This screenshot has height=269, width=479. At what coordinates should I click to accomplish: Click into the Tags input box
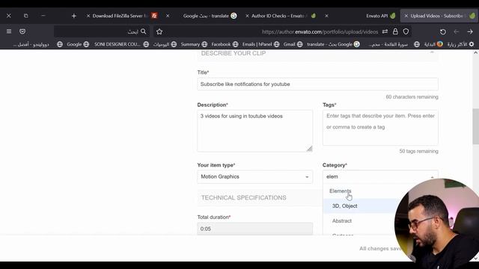click(x=380, y=128)
